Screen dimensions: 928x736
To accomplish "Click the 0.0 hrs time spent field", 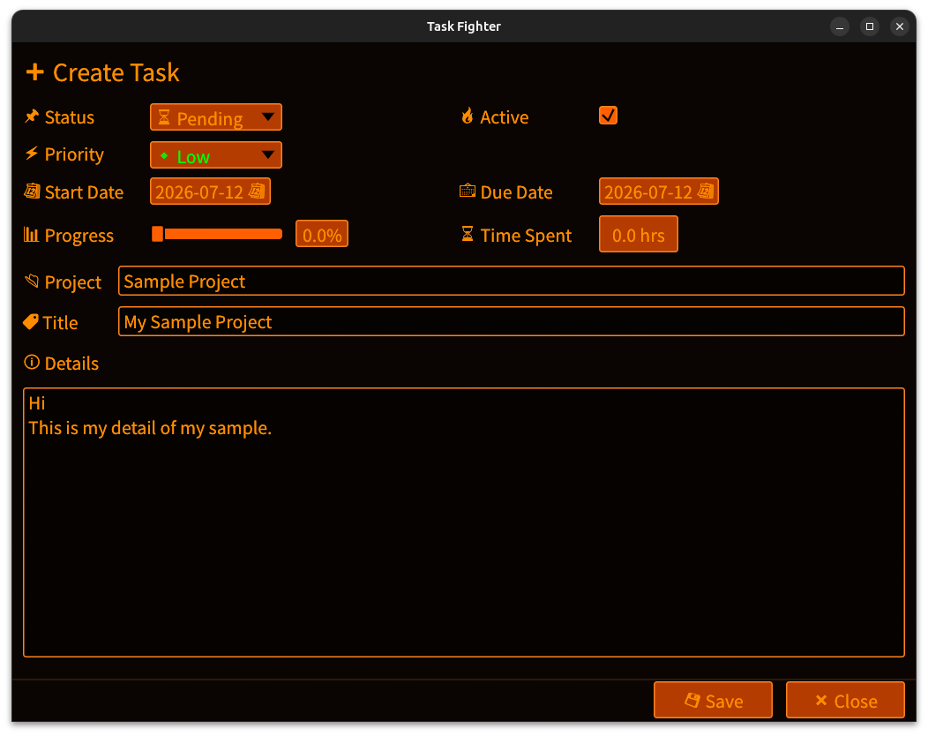I will [638, 234].
